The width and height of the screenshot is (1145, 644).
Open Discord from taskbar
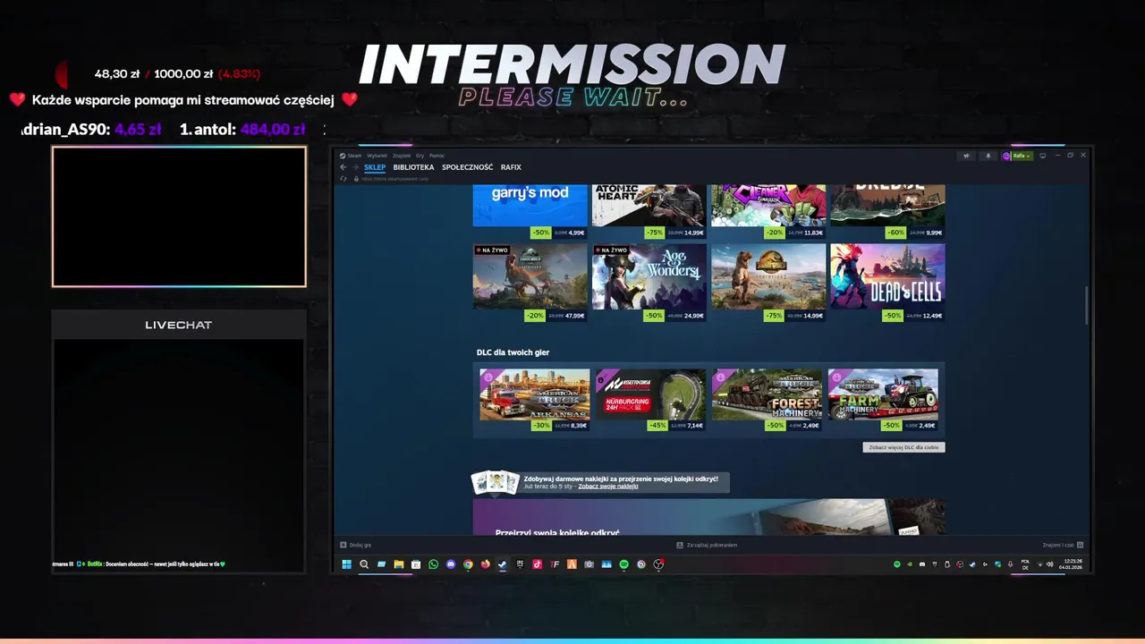(451, 564)
